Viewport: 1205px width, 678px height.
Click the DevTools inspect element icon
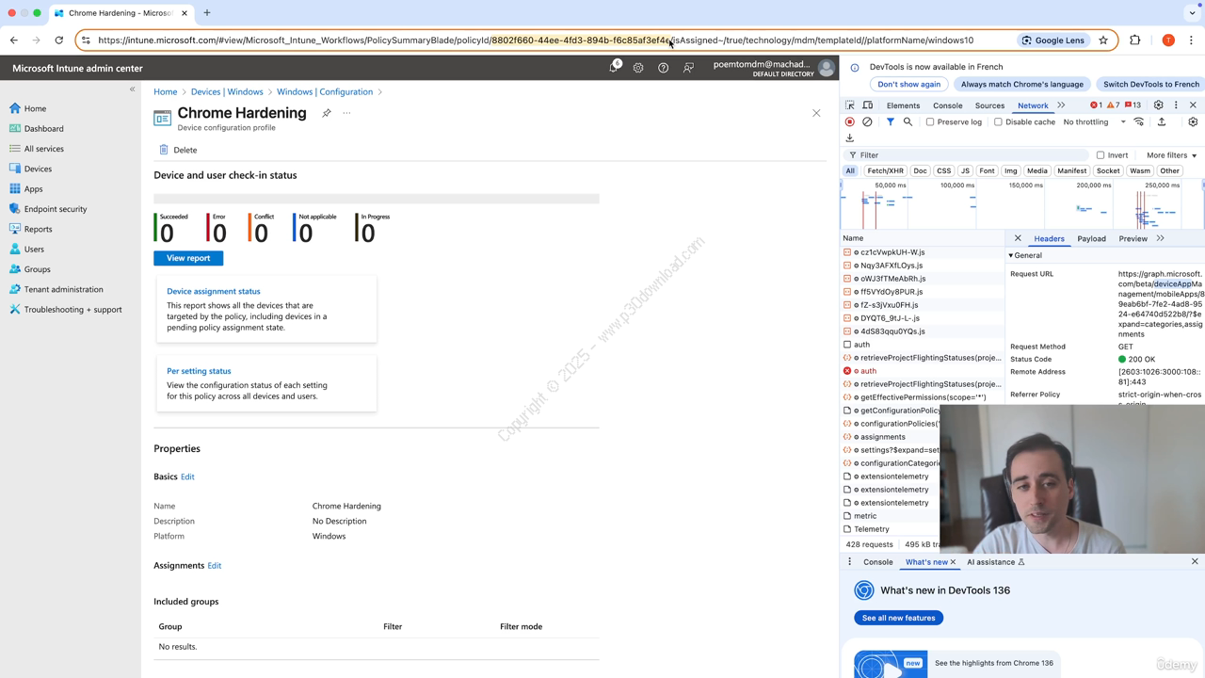point(850,105)
